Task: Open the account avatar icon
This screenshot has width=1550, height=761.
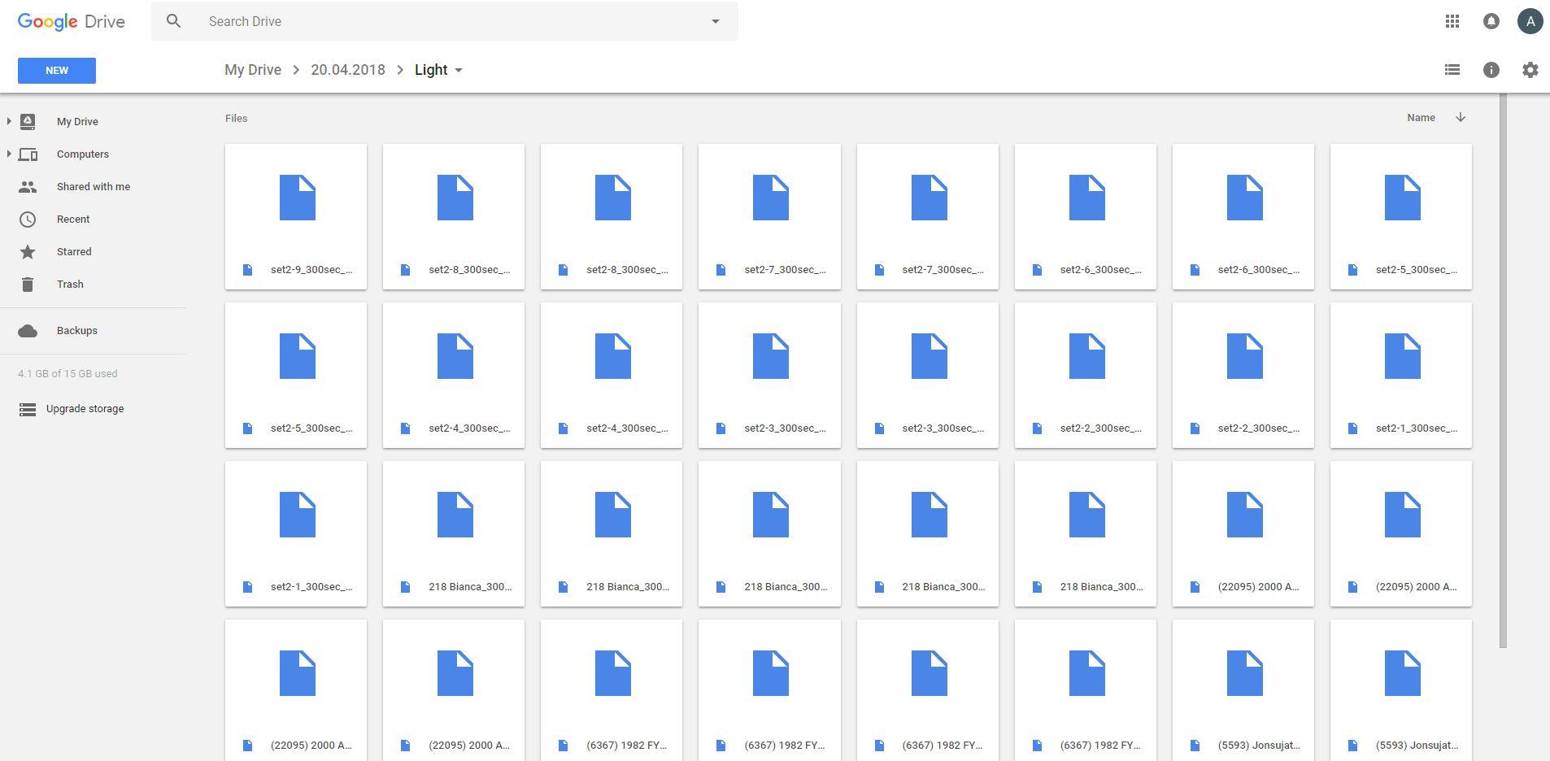Action: [x=1530, y=22]
